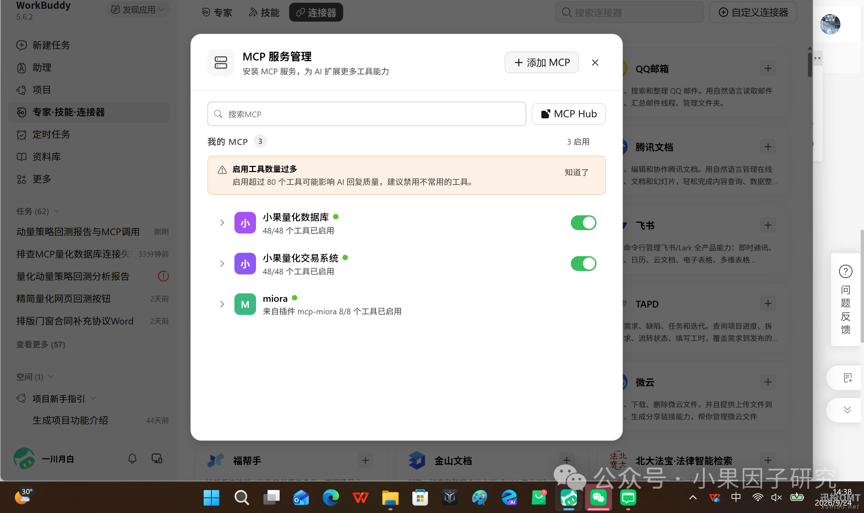Click 查看更多 (57) link
Screen dimensions: 864x513
tap(41, 345)
